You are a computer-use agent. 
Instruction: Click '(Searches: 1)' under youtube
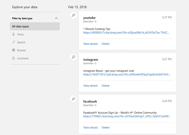click(90, 22)
